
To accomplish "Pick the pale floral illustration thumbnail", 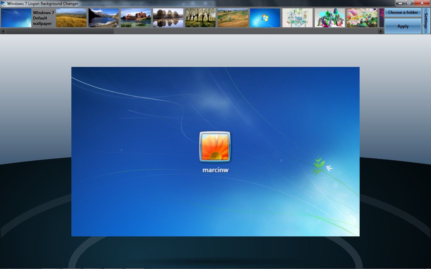I will 297,18.
